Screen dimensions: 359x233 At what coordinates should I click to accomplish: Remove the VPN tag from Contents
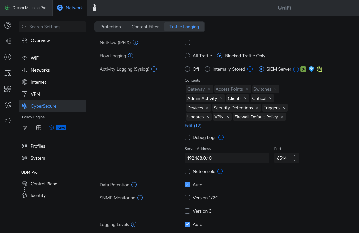coord(228,117)
